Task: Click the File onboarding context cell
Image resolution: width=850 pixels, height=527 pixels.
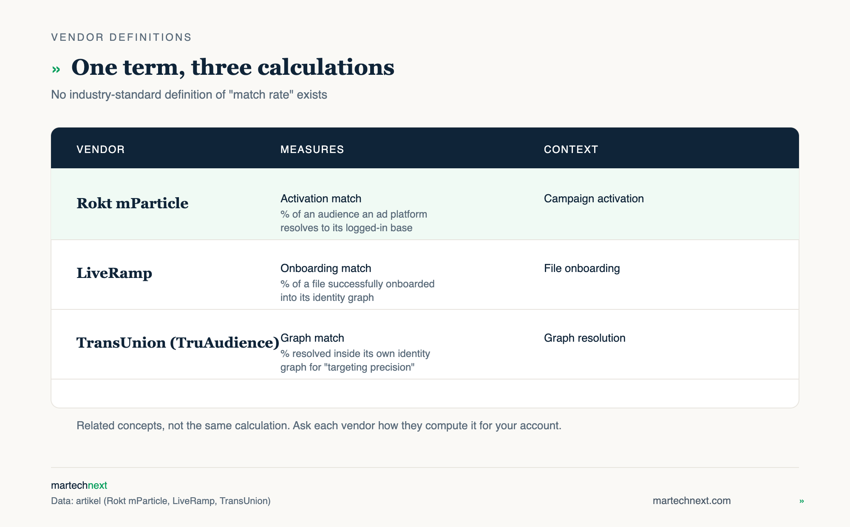Action: [x=582, y=268]
